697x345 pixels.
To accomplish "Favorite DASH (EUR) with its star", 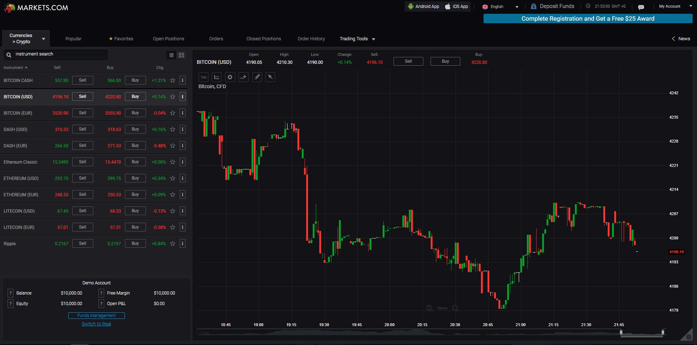I will pyautogui.click(x=173, y=146).
